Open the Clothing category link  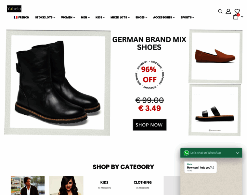(x=142, y=182)
